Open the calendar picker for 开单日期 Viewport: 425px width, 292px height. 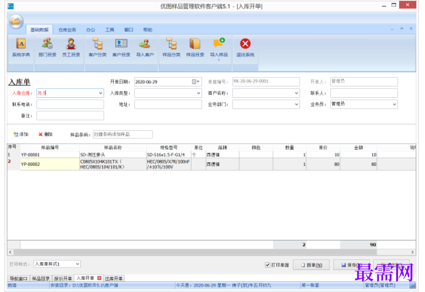pos(196,81)
